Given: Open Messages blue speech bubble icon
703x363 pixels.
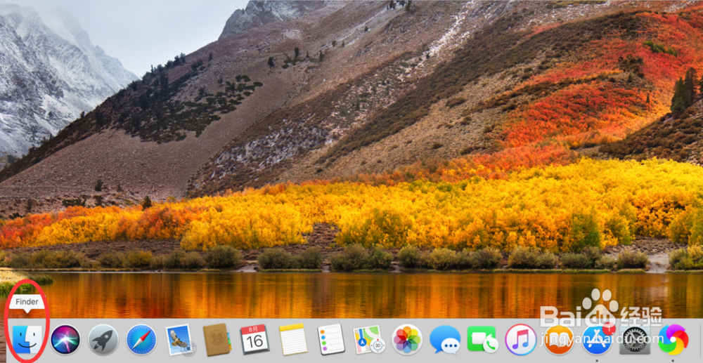Looking at the screenshot, I should click(445, 339).
